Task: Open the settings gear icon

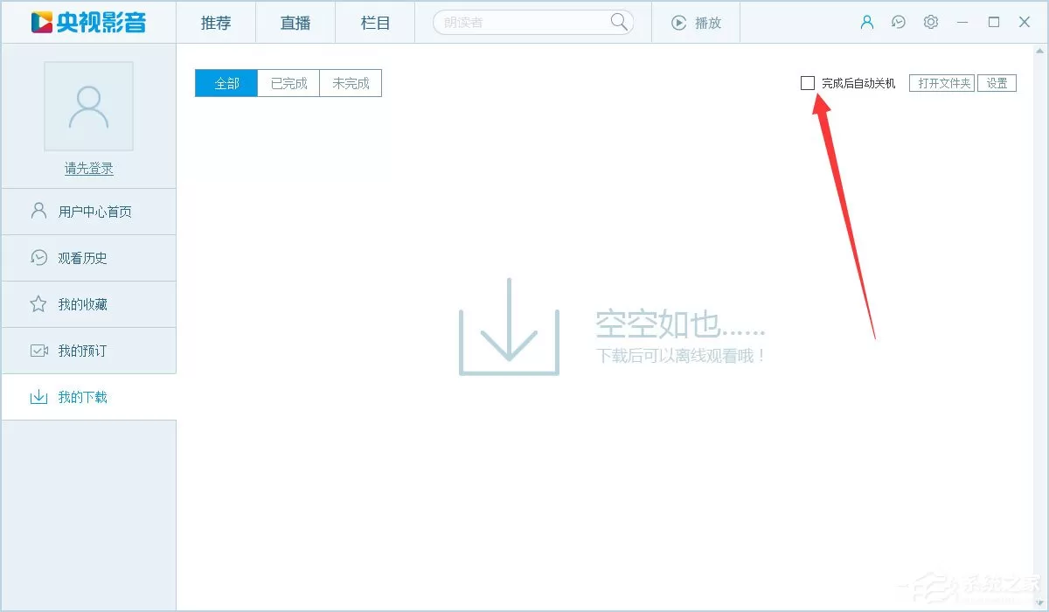Action: (x=931, y=23)
